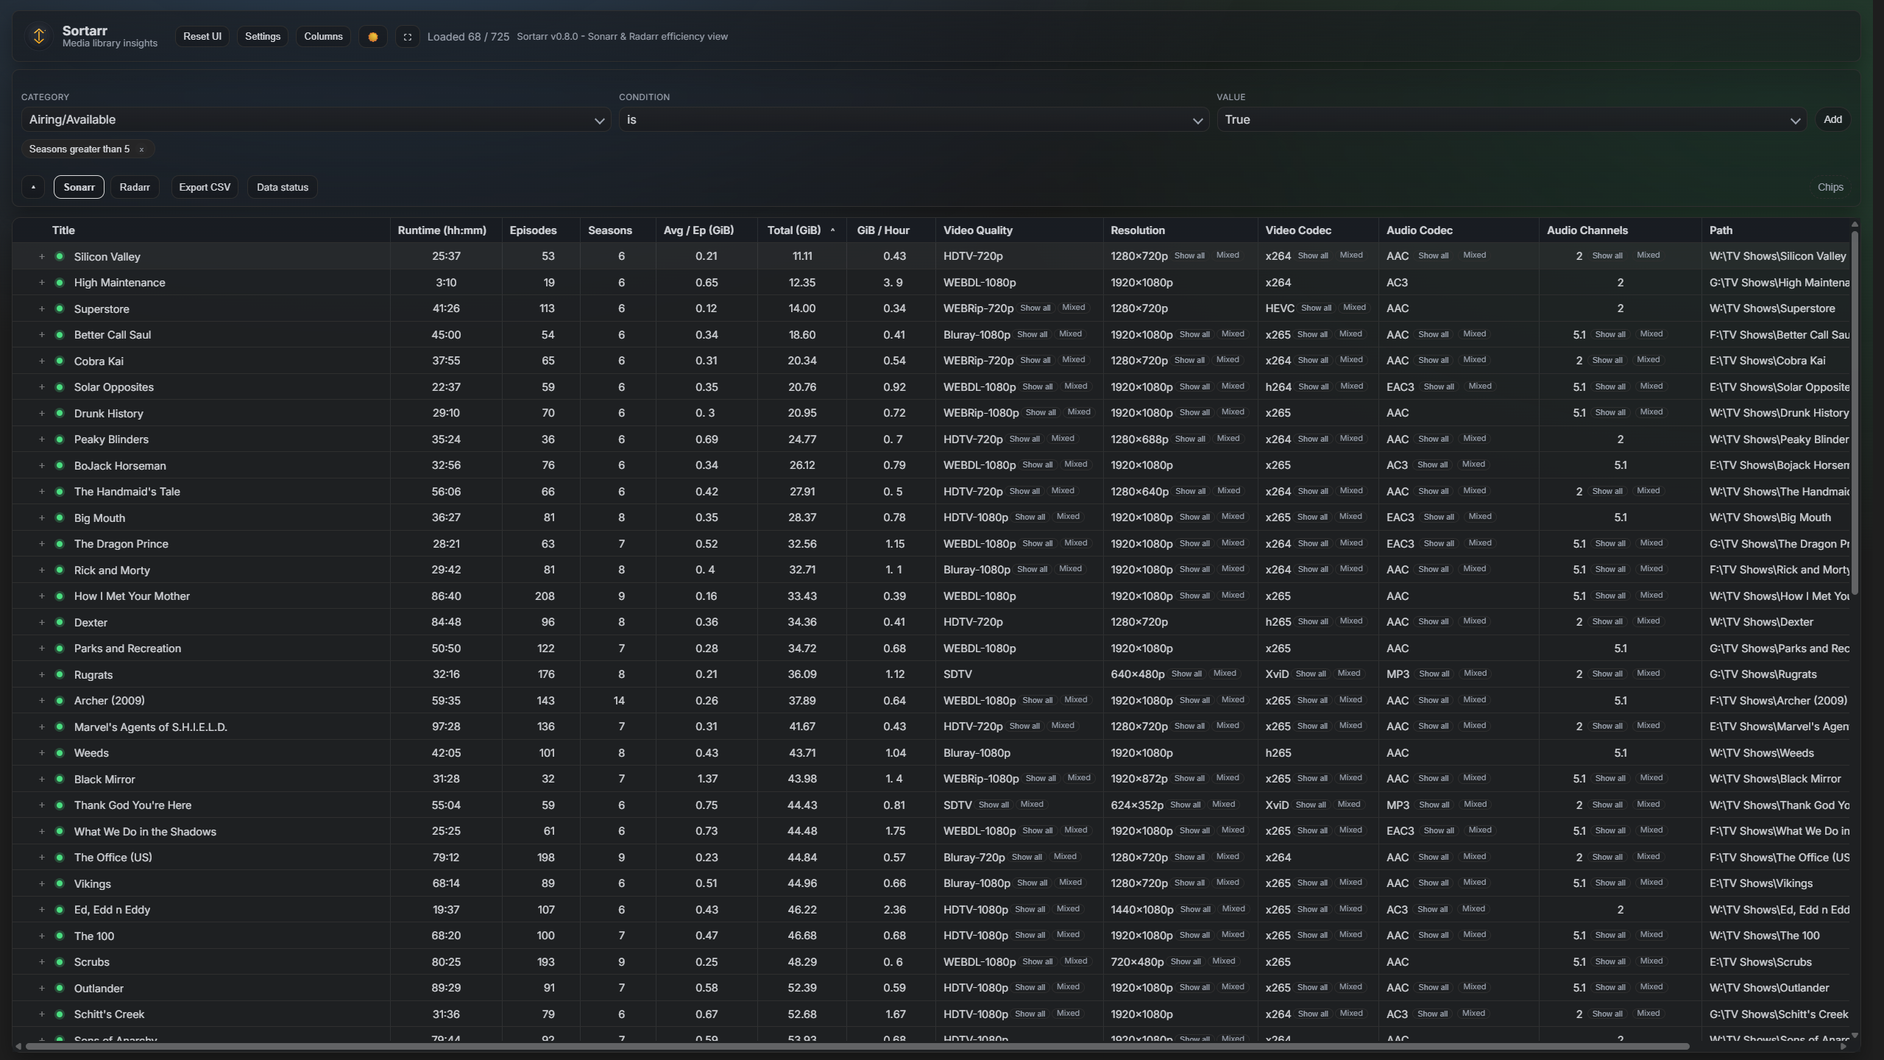Screen dimensions: 1884x1060
Task: Click the Sortarr logo icon
Action: (38, 35)
